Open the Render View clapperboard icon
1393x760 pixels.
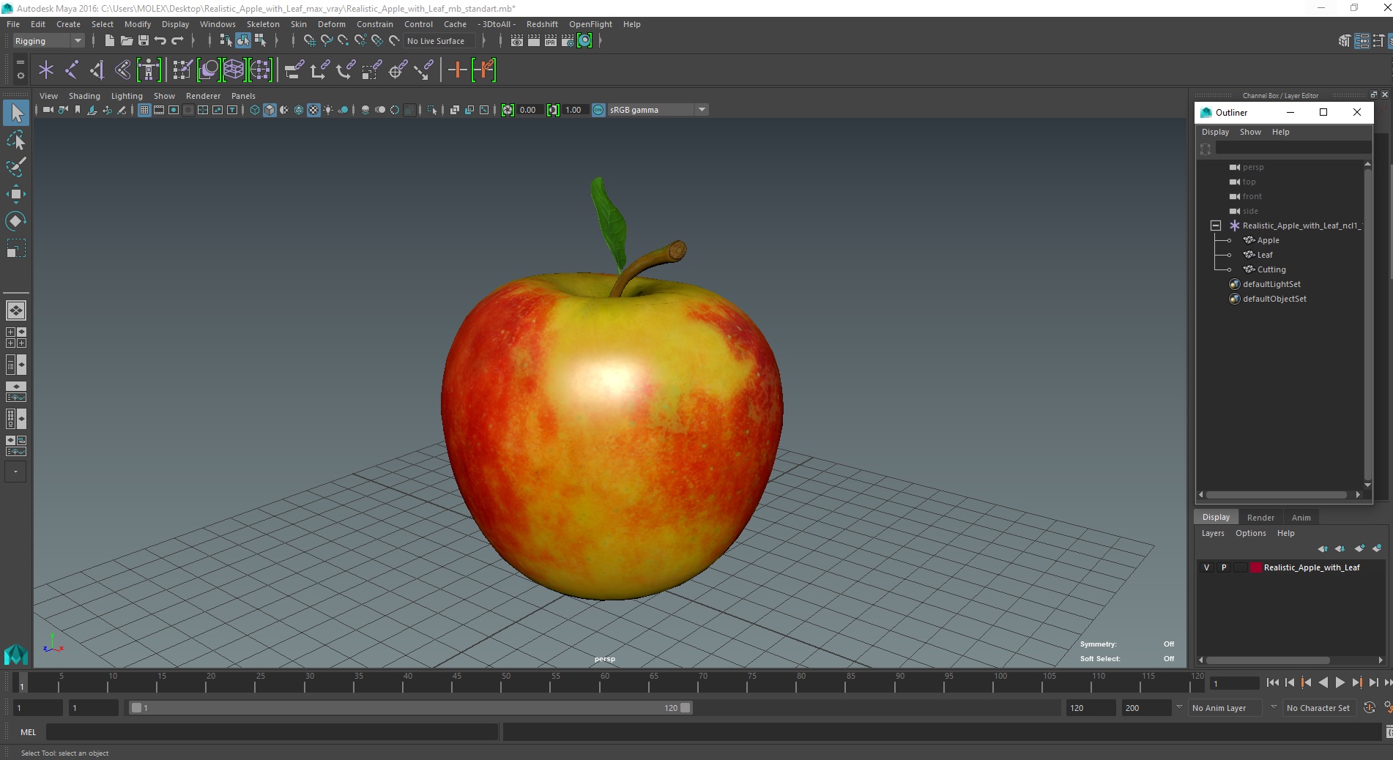(x=517, y=41)
